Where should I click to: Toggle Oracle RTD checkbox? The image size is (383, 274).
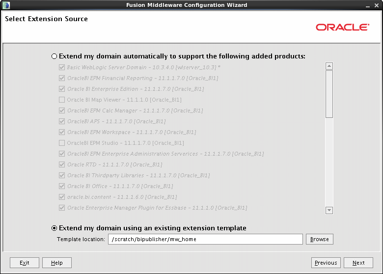pos(62,164)
